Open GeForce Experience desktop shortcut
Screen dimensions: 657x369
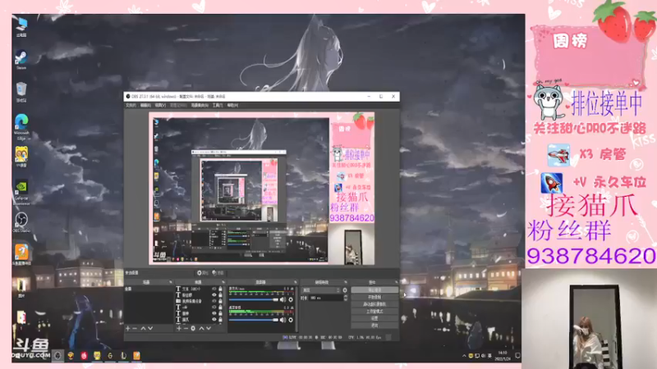point(21,193)
